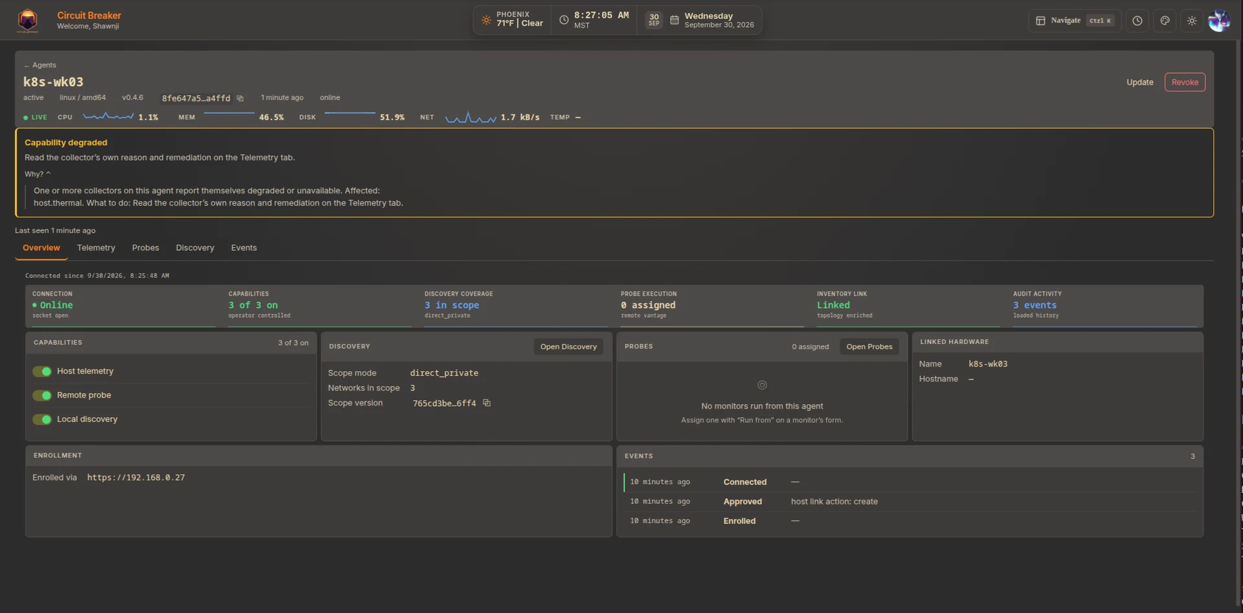Click the Update button
The height and width of the screenshot is (613, 1243).
[x=1139, y=82]
